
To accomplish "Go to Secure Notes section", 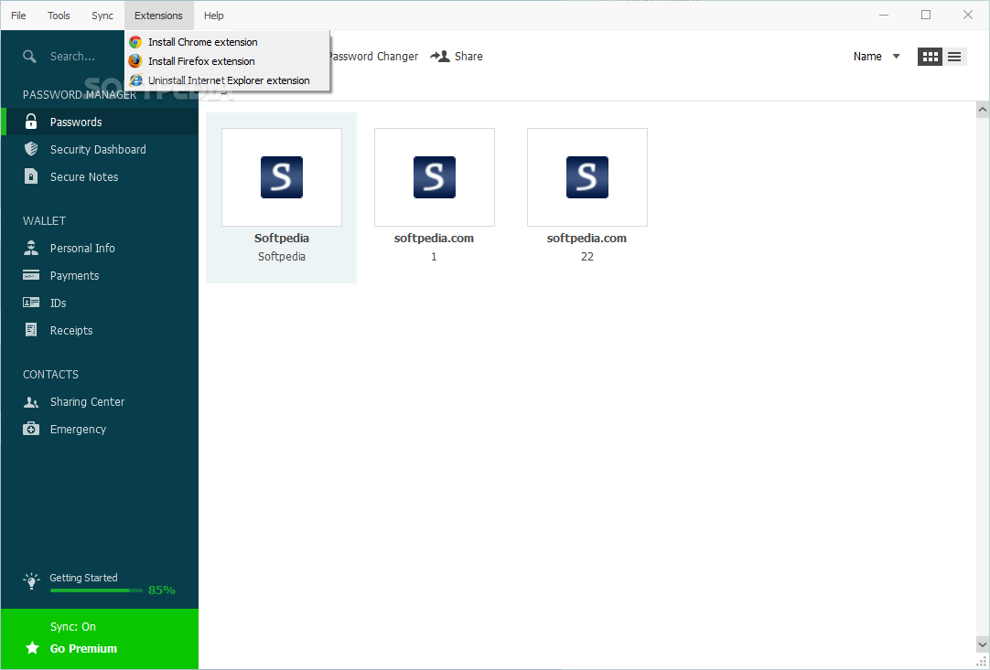I will coord(100,176).
